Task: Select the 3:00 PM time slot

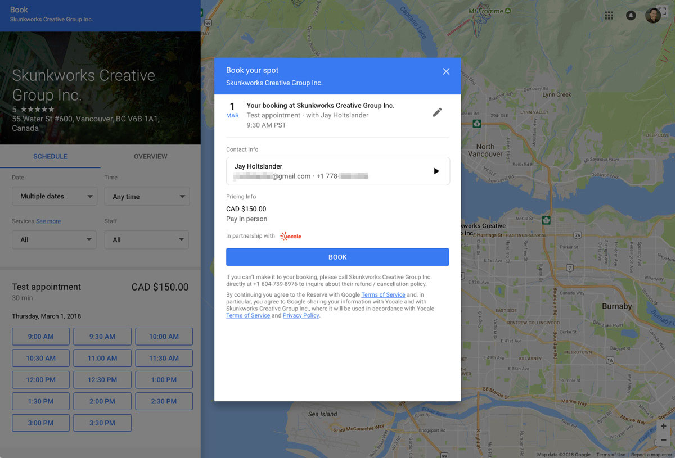Action: (40, 423)
